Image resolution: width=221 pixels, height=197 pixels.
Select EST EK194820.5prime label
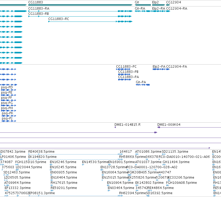point(42,157)
